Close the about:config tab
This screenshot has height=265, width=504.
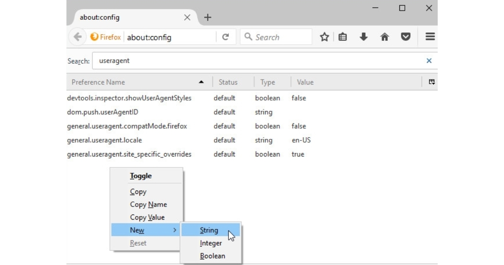pyautogui.click(x=187, y=17)
